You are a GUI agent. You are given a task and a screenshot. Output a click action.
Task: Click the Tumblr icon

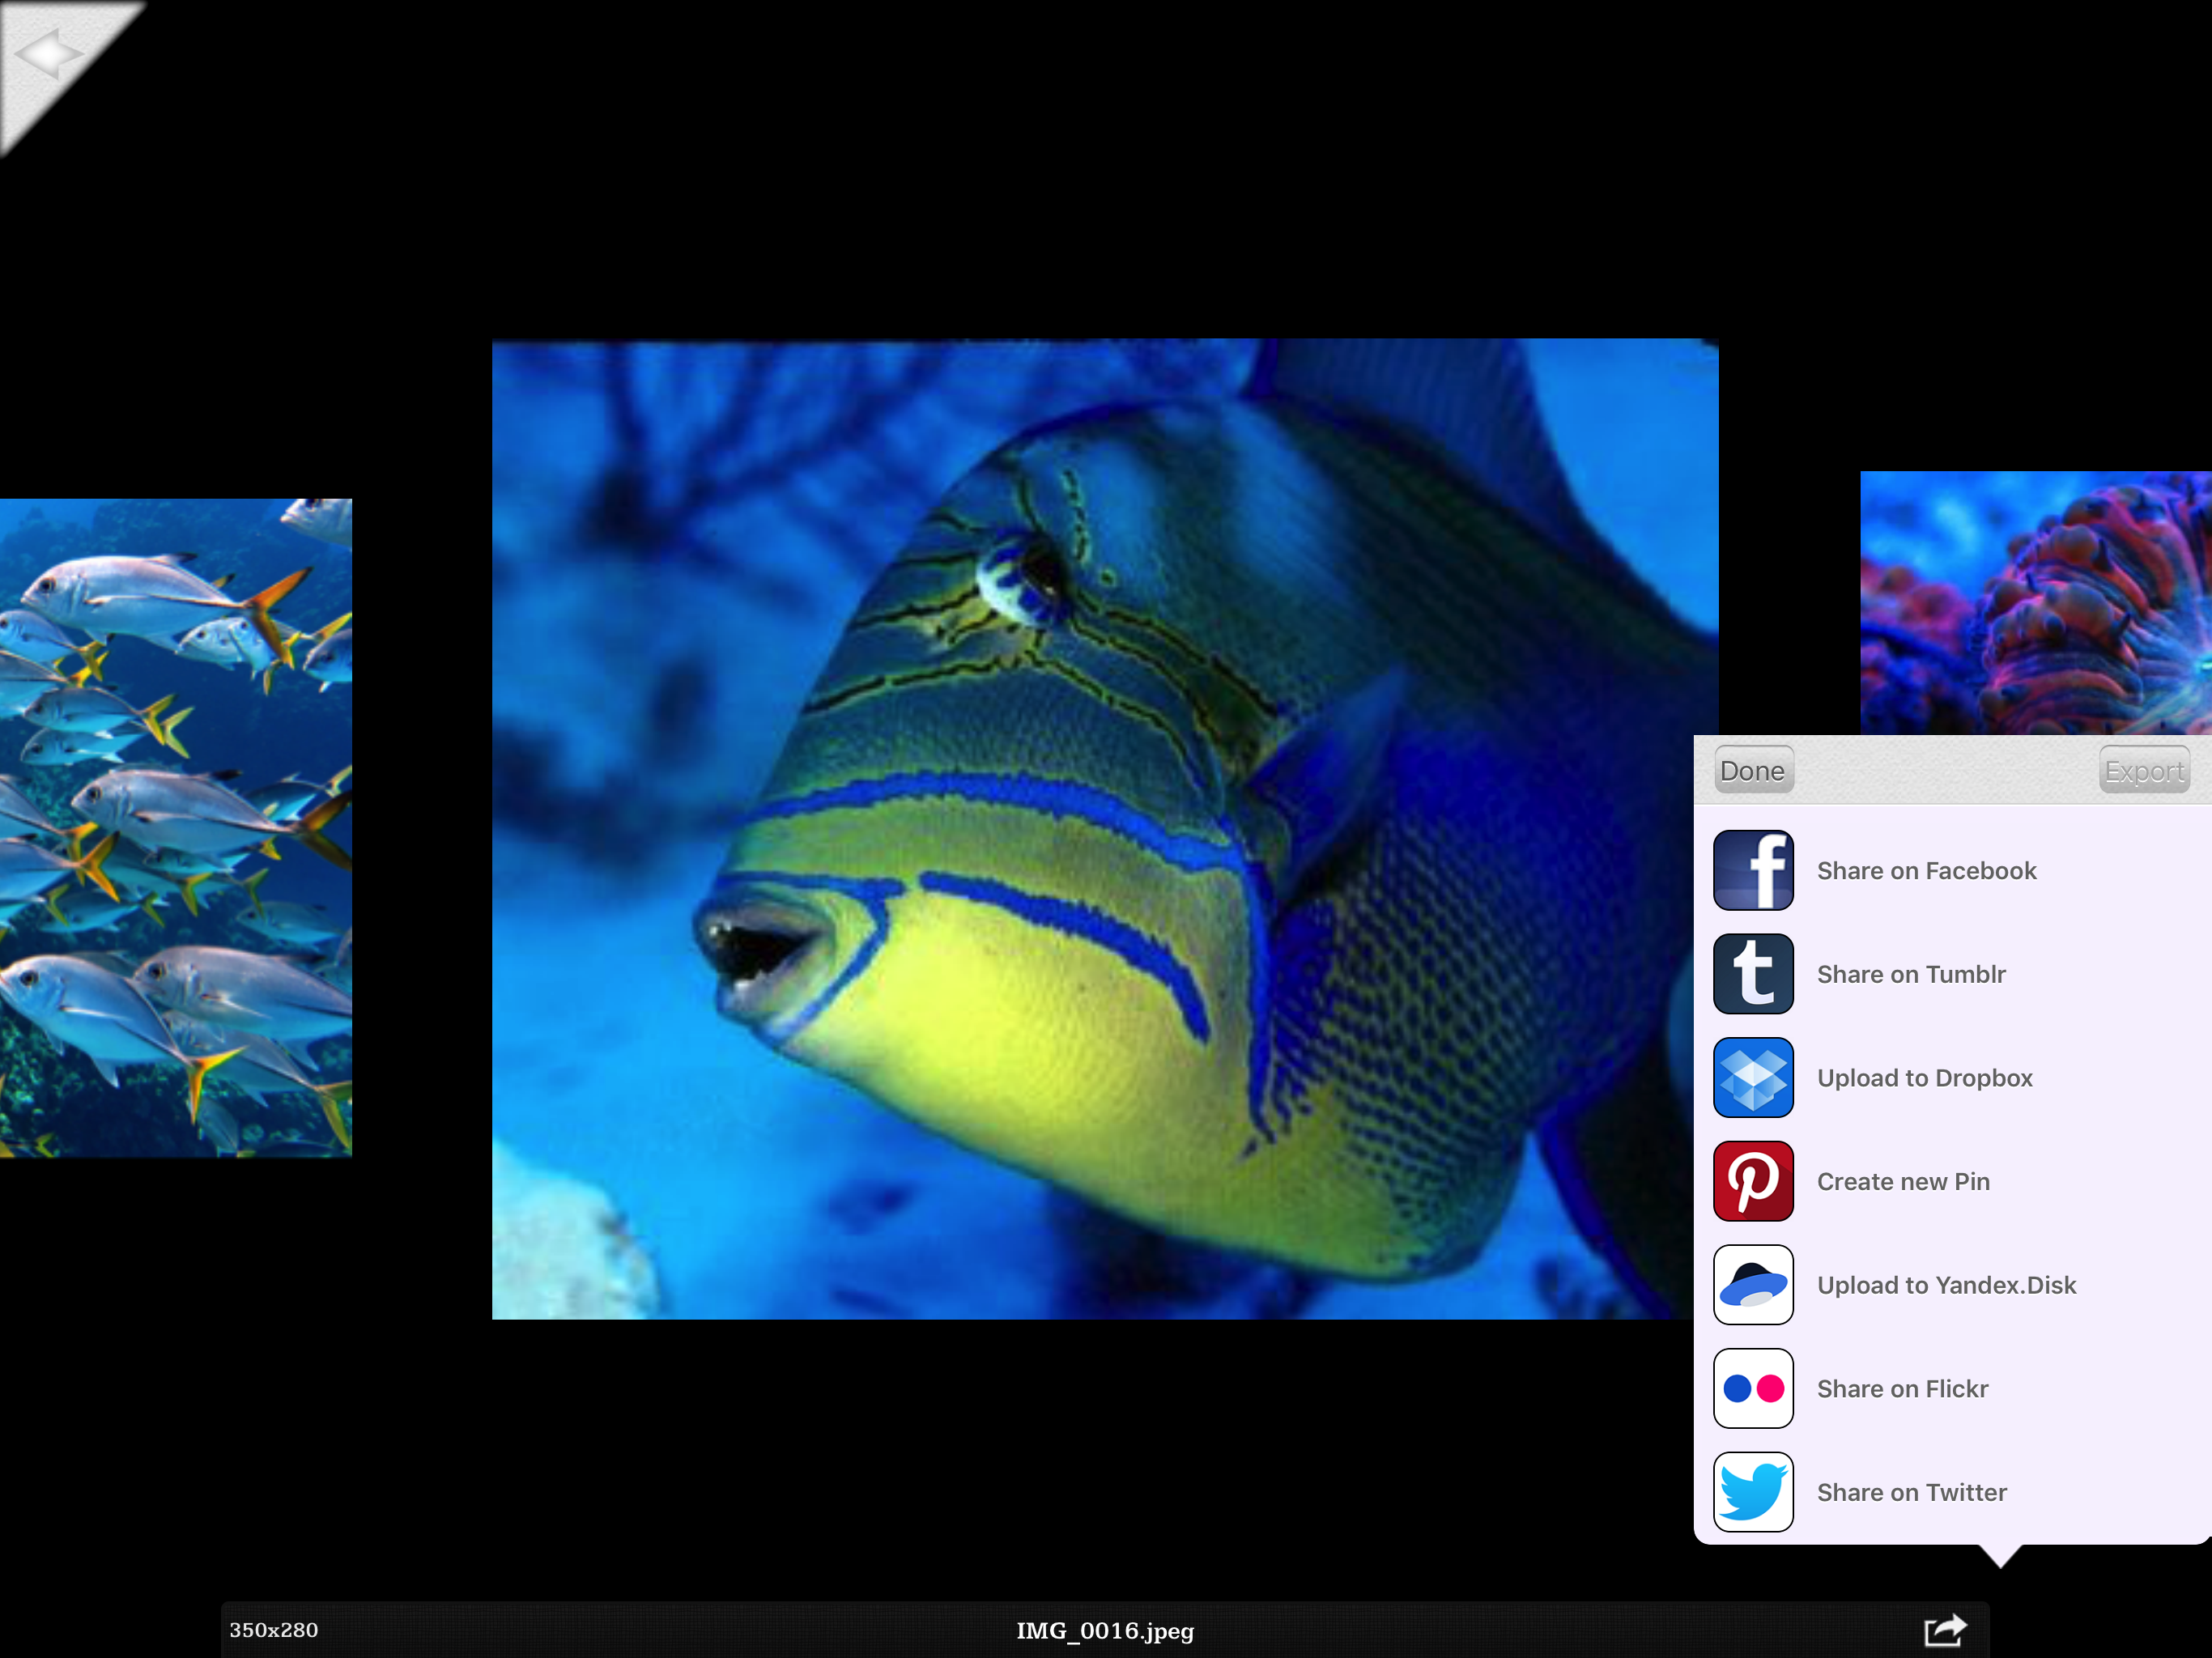(x=1752, y=974)
